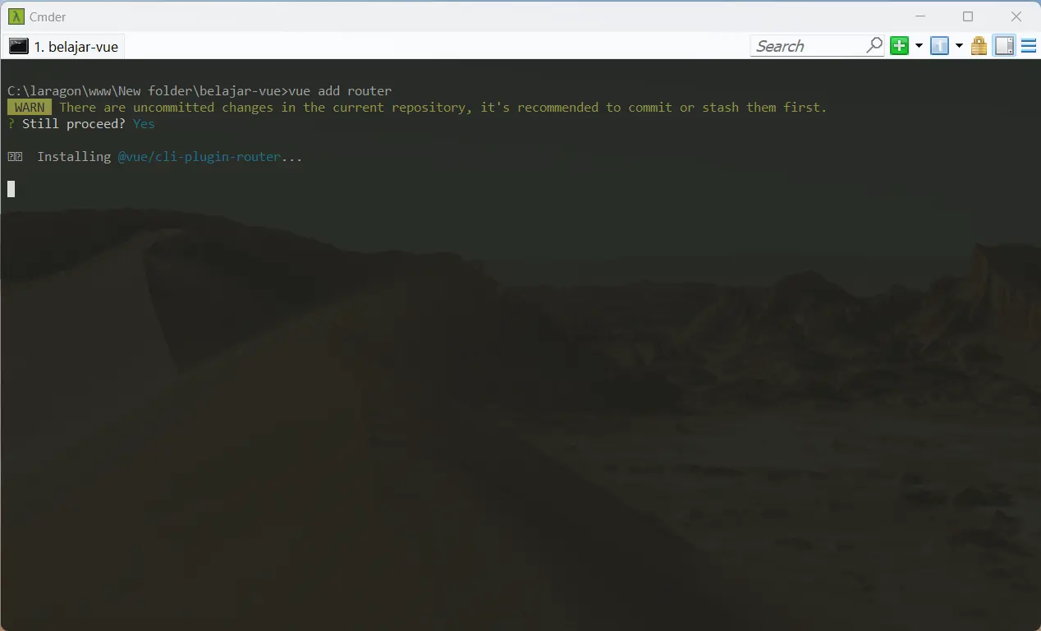Open the new console dropdown arrow
This screenshot has width=1041, height=631.
[919, 46]
